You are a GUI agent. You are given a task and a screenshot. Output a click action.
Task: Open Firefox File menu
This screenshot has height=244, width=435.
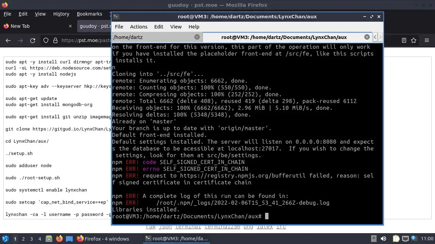click(7, 14)
